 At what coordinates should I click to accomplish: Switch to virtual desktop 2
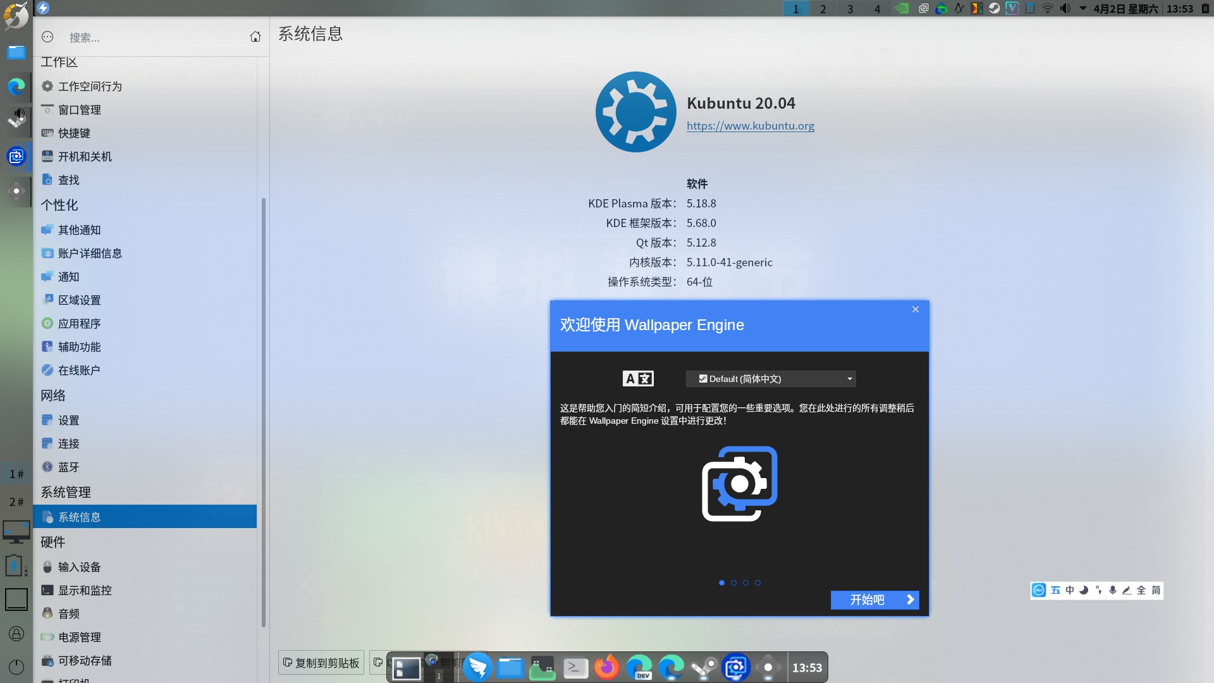click(x=823, y=8)
